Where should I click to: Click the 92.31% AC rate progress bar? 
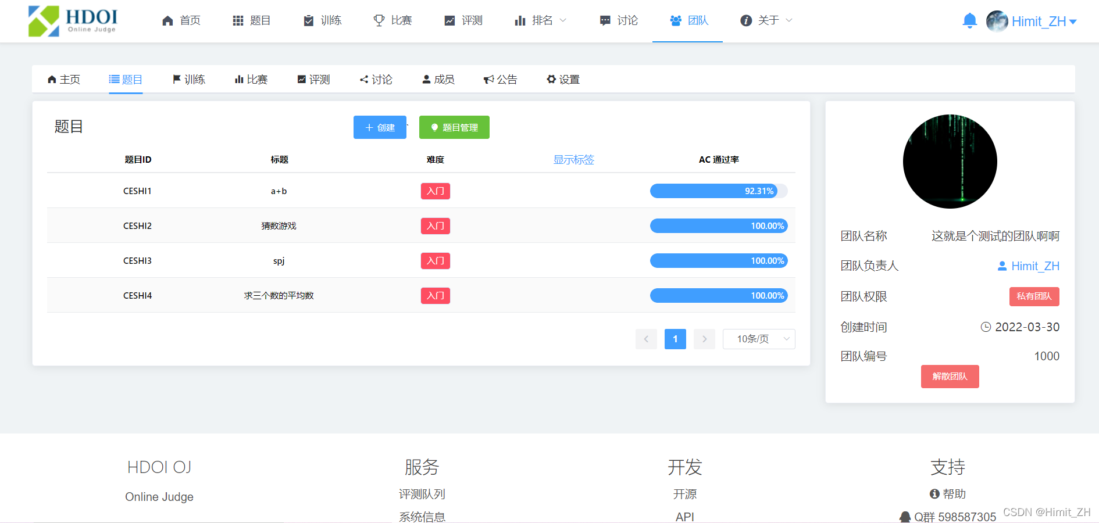(719, 191)
